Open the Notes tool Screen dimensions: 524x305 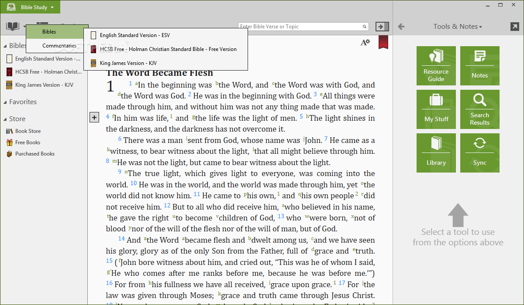click(x=480, y=66)
